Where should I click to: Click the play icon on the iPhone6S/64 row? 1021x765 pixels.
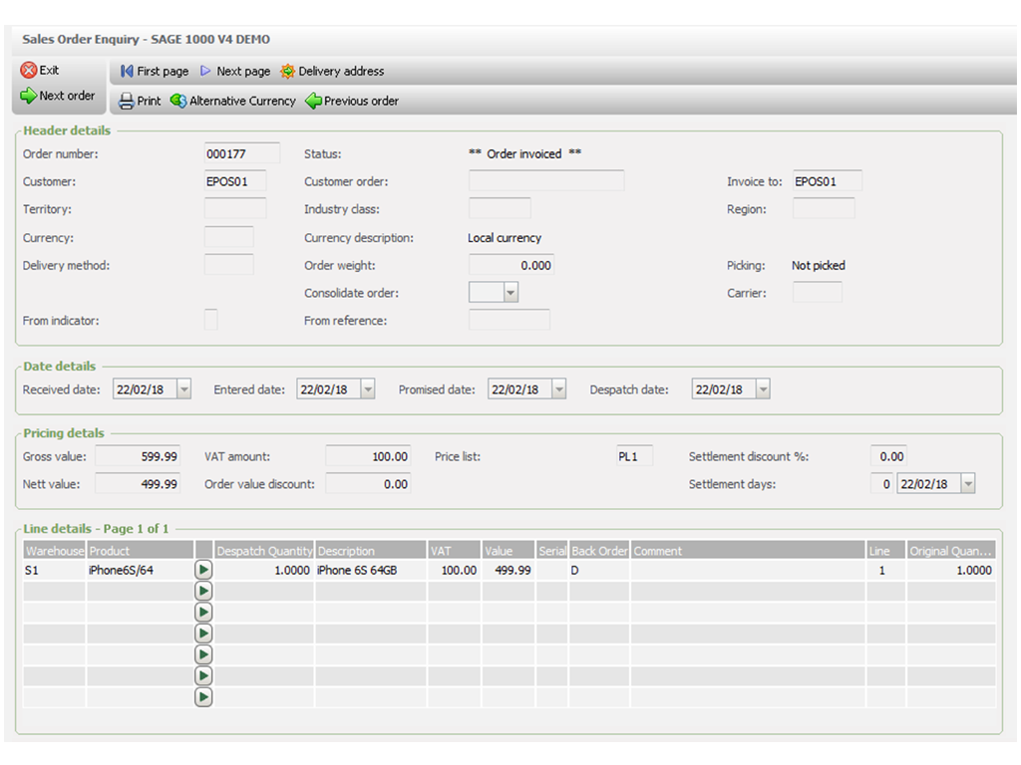pos(203,571)
